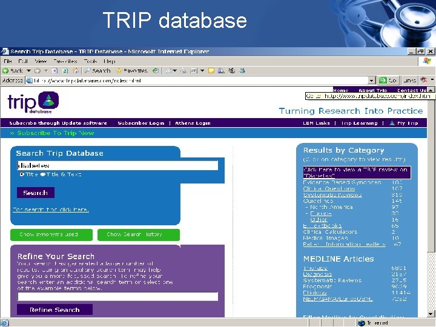
Task: Click the Mail envelope toolbar icon
Action: 168,71
